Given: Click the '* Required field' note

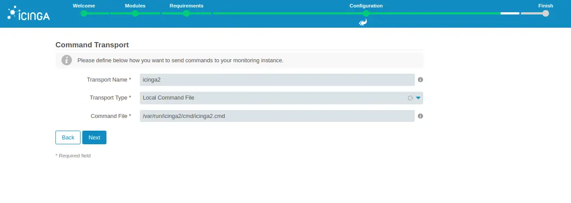Looking at the screenshot, I should 73,156.
